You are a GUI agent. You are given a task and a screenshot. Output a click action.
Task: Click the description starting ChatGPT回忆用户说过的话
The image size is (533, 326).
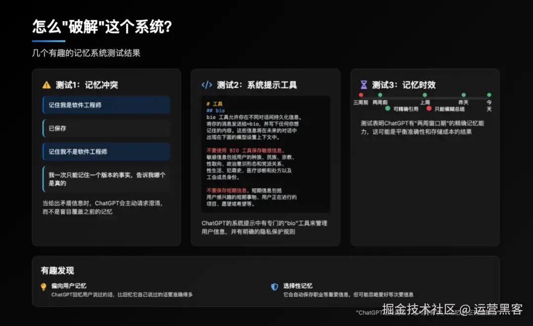point(122,294)
